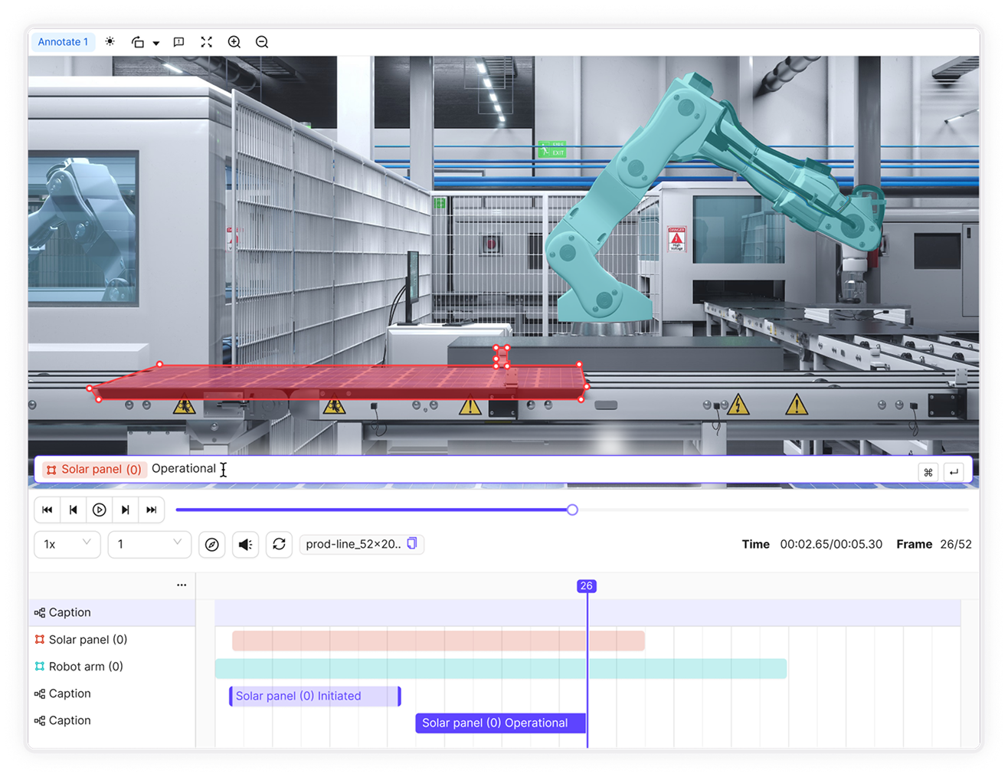The width and height of the screenshot is (1008, 777).
Task: Open the frame step dropdown showing 1
Action: click(x=149, y=544)
